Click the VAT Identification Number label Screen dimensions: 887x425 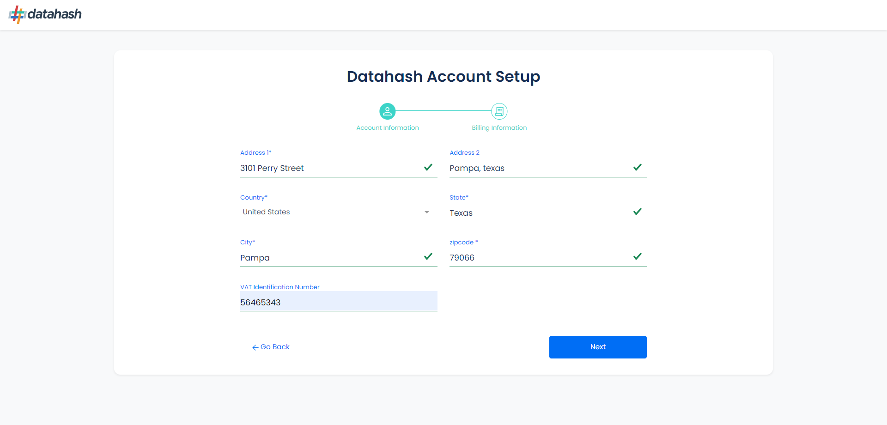tap(280, 287)
